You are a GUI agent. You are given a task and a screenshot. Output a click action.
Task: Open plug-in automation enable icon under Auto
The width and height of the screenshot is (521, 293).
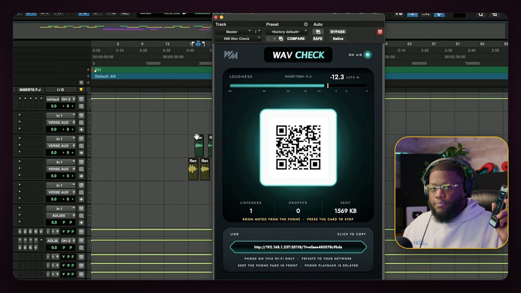[x=318, y=32]
